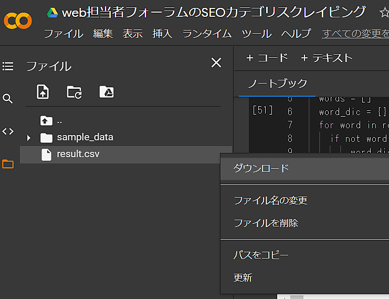
Task: Open the search sidebar icon
Action: (8, 99)
